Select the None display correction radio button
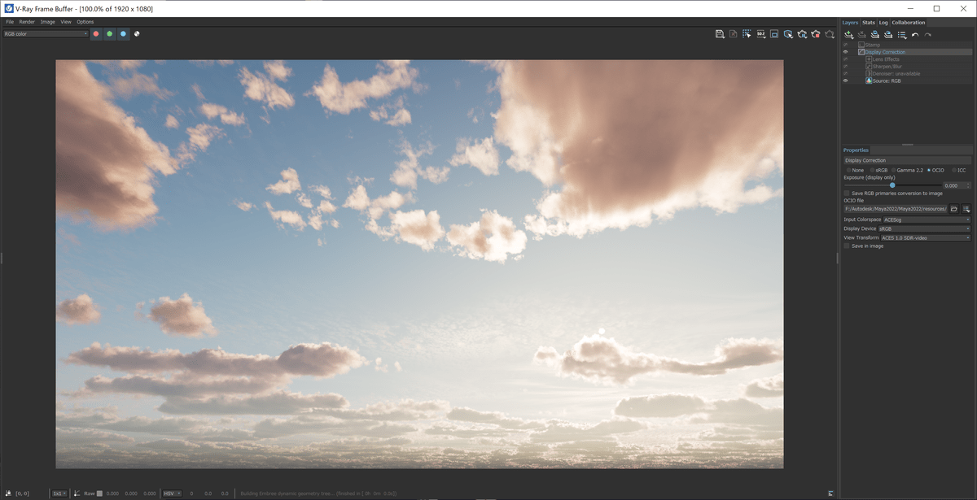Viewport: 977px width, 500px height. tap(848, 170)
